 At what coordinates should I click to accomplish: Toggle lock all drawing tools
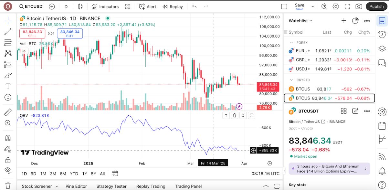coord(8,160)
